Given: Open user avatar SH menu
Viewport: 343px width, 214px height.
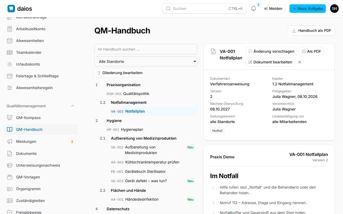Looking at the screenshot, I should click(x=334, y=9).
